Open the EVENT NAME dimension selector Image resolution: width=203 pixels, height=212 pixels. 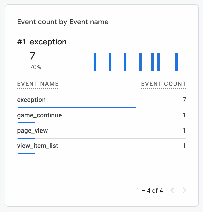tap(38, 84)
